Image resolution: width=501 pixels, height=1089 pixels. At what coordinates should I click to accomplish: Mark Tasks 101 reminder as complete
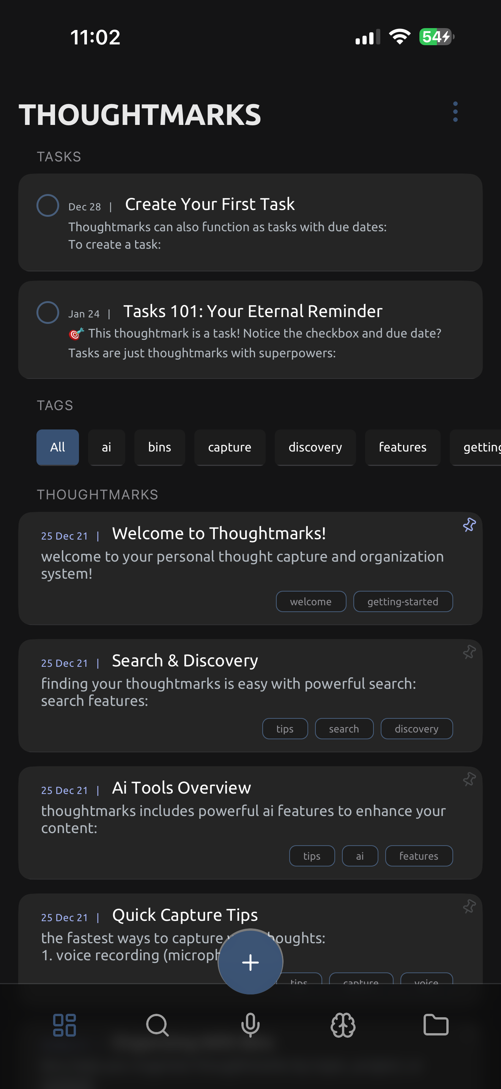click(48, 312)
